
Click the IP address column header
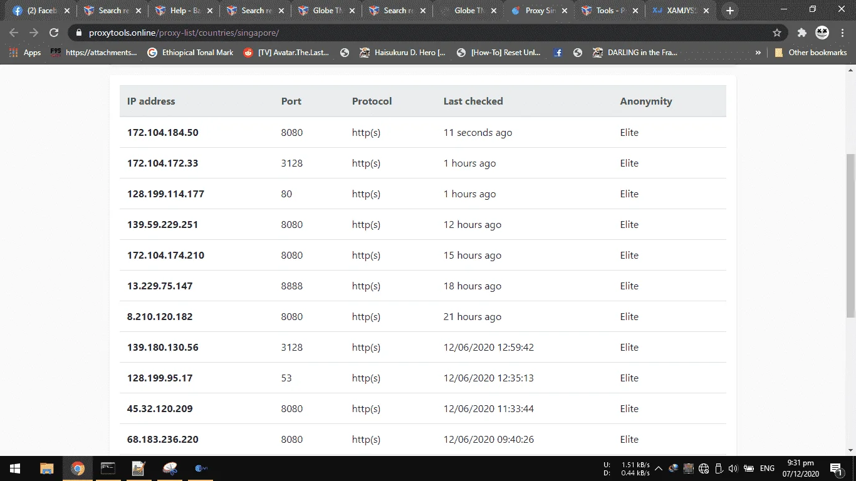151,101
